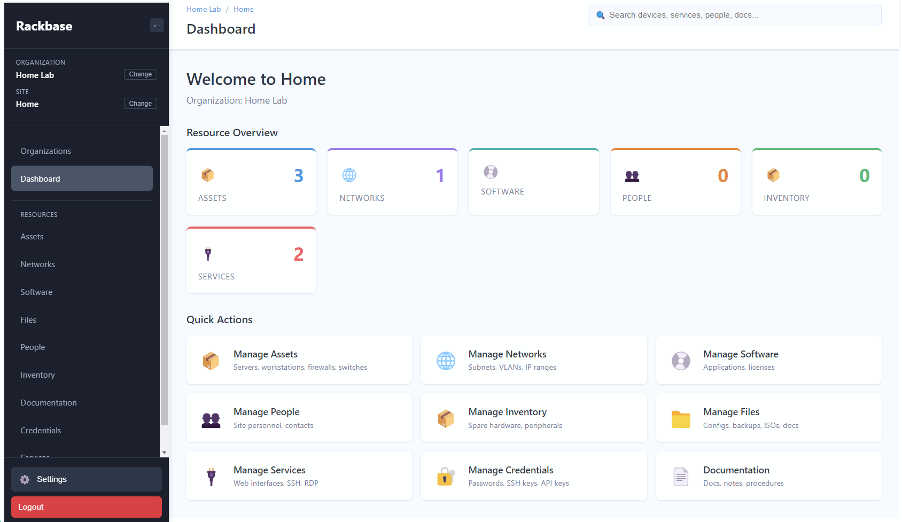Click the Manage Inventory package icon

pos(446,419)
